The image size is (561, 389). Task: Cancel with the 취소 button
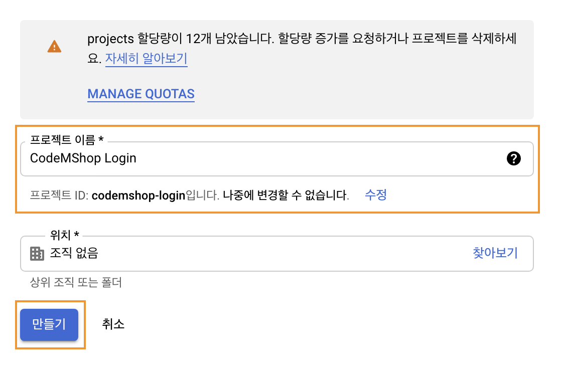113,324
